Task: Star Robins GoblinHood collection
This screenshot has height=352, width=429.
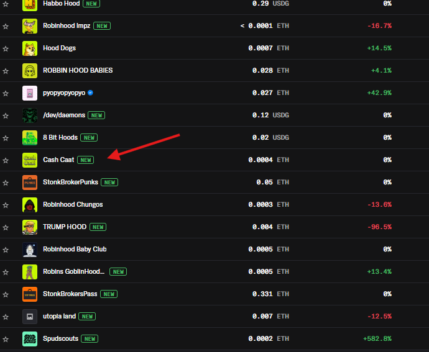Action: coord(6,272)
